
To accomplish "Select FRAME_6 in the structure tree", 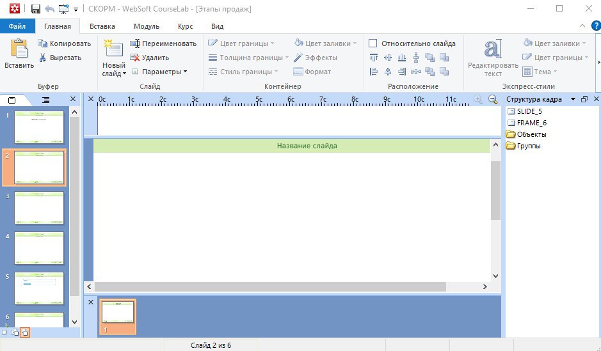I will pos(531,123).
